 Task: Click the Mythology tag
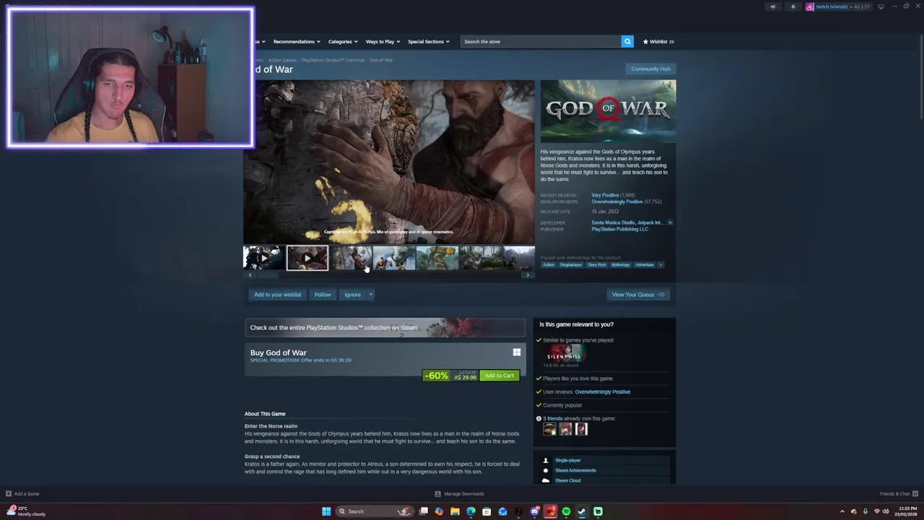coord(621,264)
